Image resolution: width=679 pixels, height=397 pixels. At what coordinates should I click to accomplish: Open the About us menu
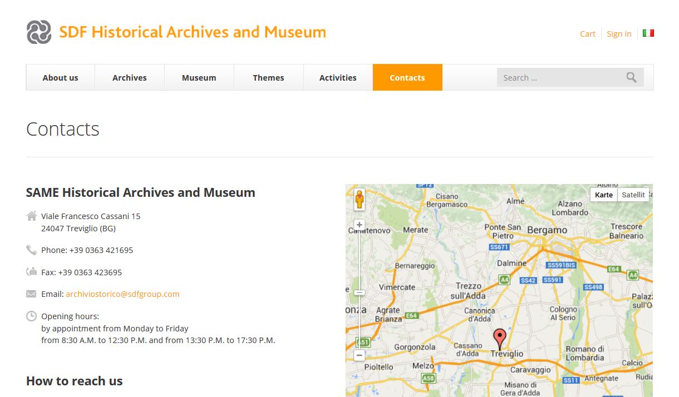[60, 78]
